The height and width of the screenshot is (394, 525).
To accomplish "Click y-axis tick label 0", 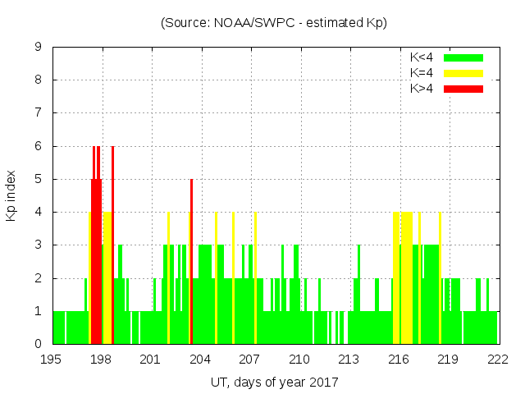I will pos(39,344).
